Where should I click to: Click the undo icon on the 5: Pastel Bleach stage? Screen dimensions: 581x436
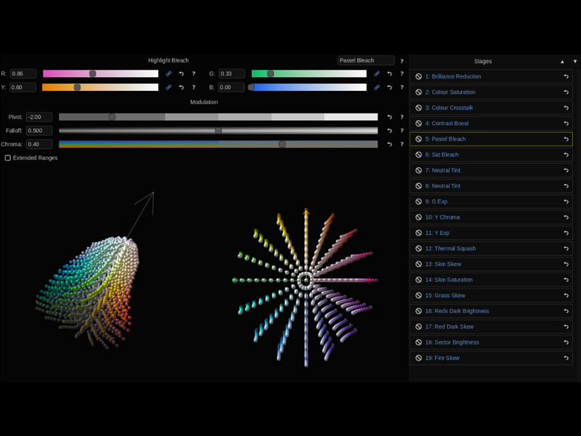coord(565,139)
